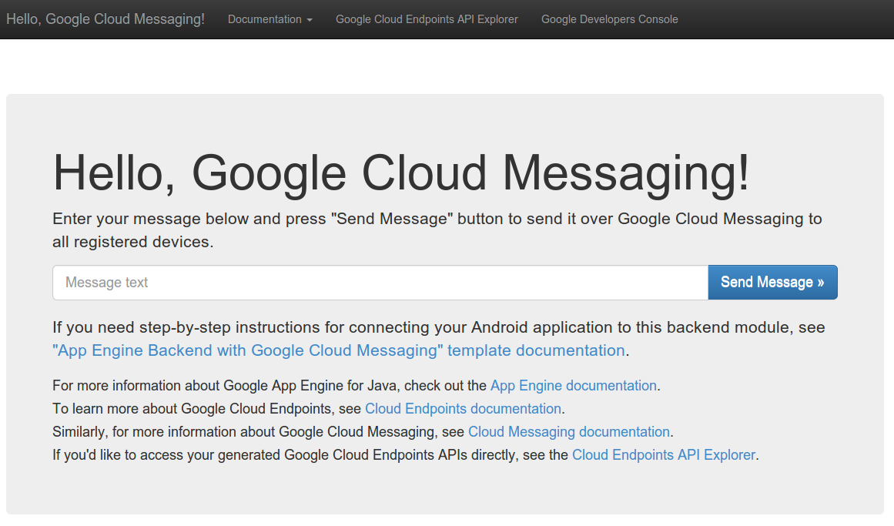Screen dimensions: 894x526
Task: Click the "Enter your message below" instruction text
Action: tap(437, 230)
